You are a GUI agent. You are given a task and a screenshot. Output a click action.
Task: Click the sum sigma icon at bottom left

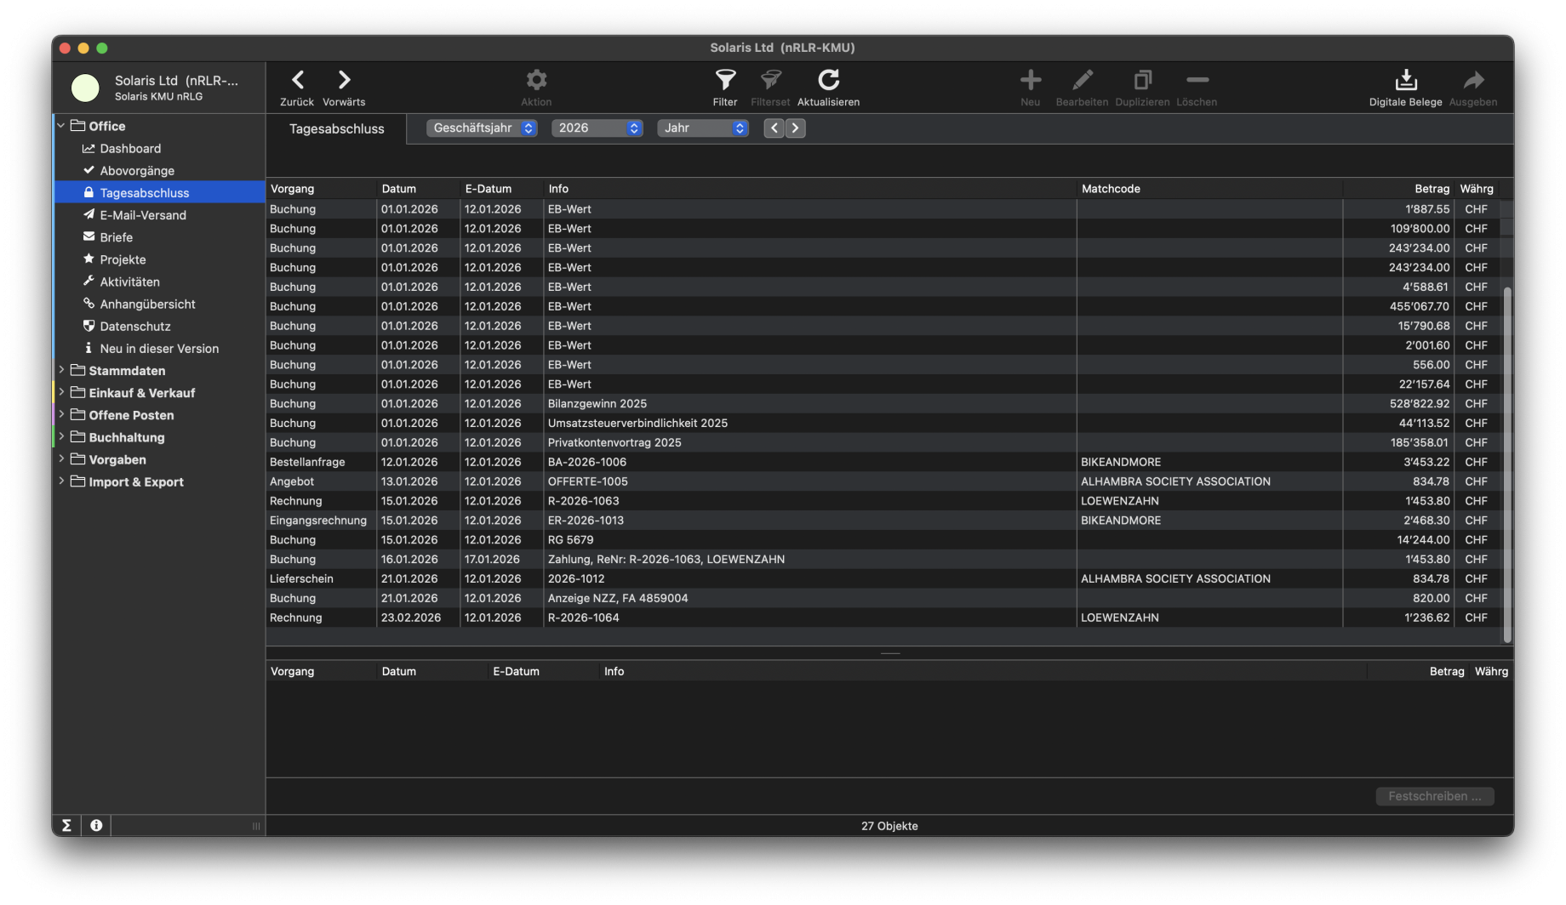pos(66,825)
